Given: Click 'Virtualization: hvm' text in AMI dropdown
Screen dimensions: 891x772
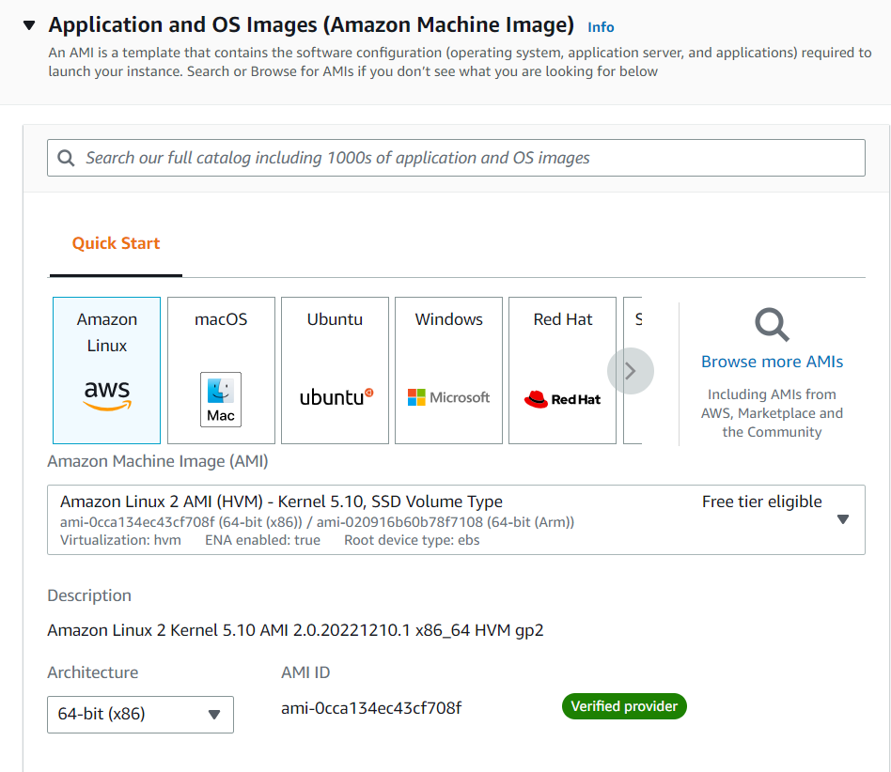Looking at the screenshot, I should (120, 540).
